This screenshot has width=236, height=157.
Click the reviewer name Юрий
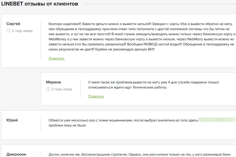coord(12,120)
